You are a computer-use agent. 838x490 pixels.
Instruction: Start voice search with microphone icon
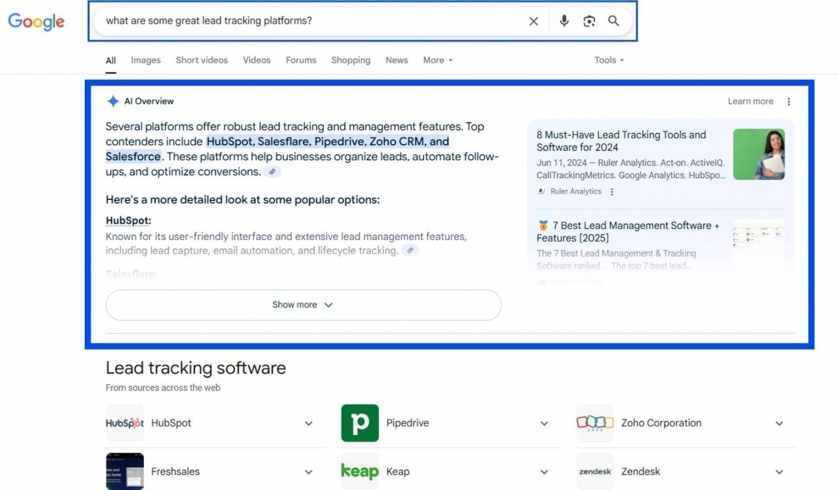pos(564,21)
